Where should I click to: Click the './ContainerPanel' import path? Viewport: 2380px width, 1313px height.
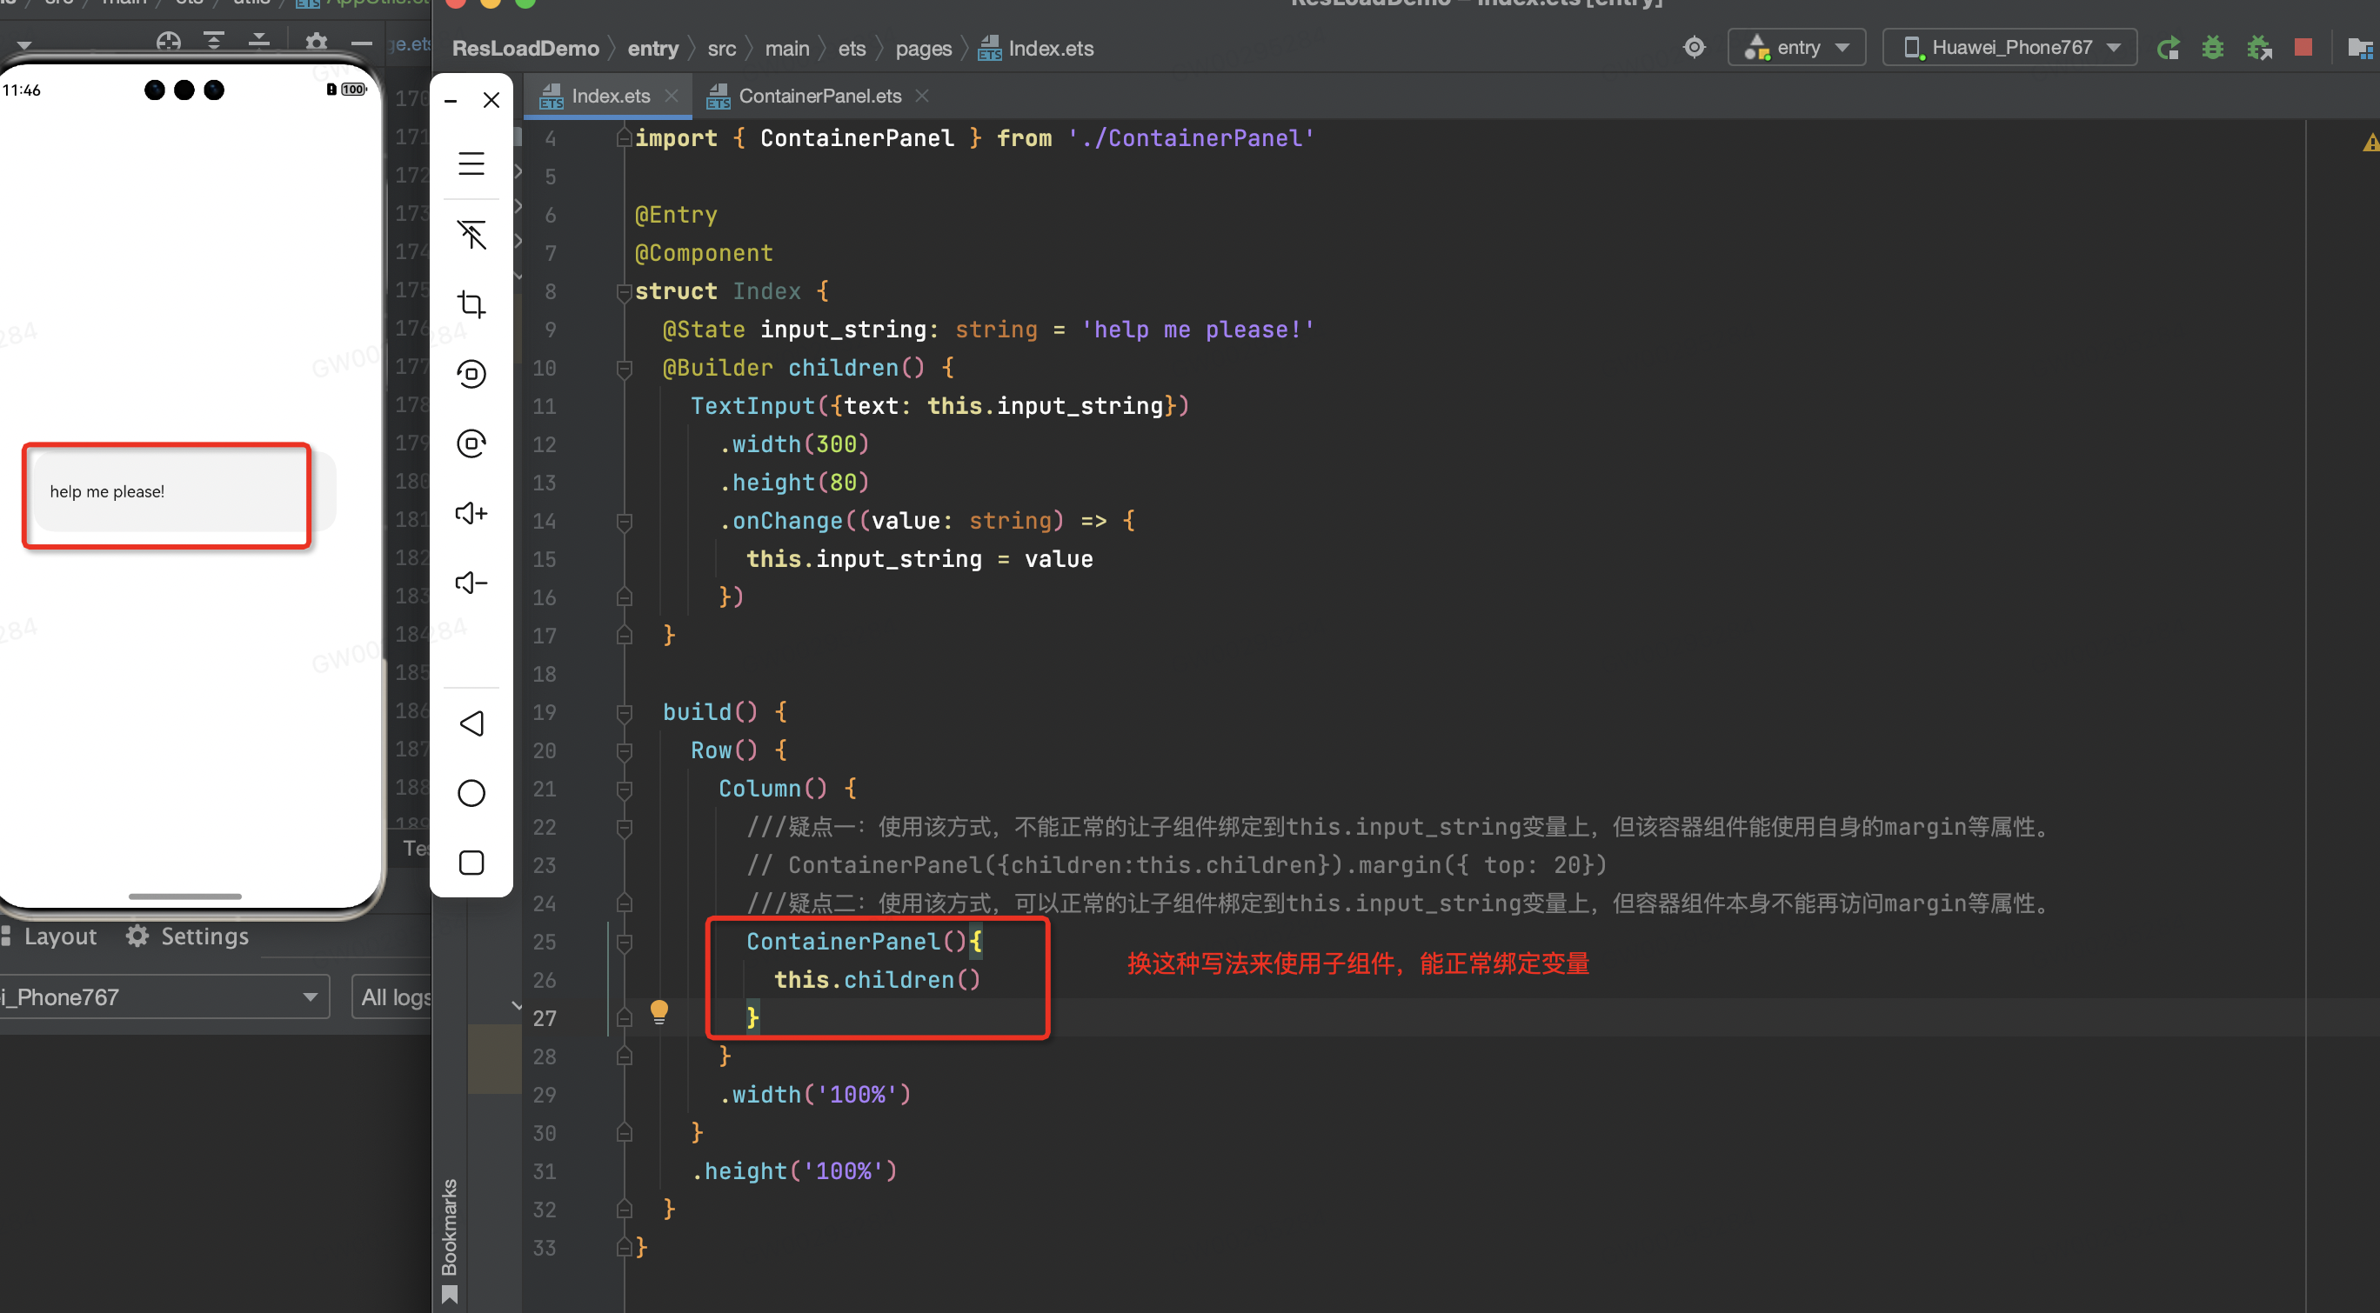1190,138
